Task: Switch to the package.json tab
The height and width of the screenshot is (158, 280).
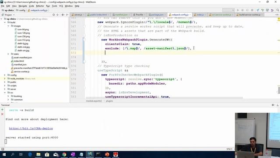Action: (157, 14)
